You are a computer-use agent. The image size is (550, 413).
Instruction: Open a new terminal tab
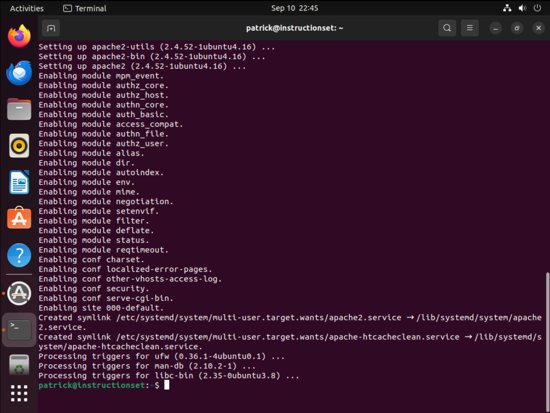(51, 28)
